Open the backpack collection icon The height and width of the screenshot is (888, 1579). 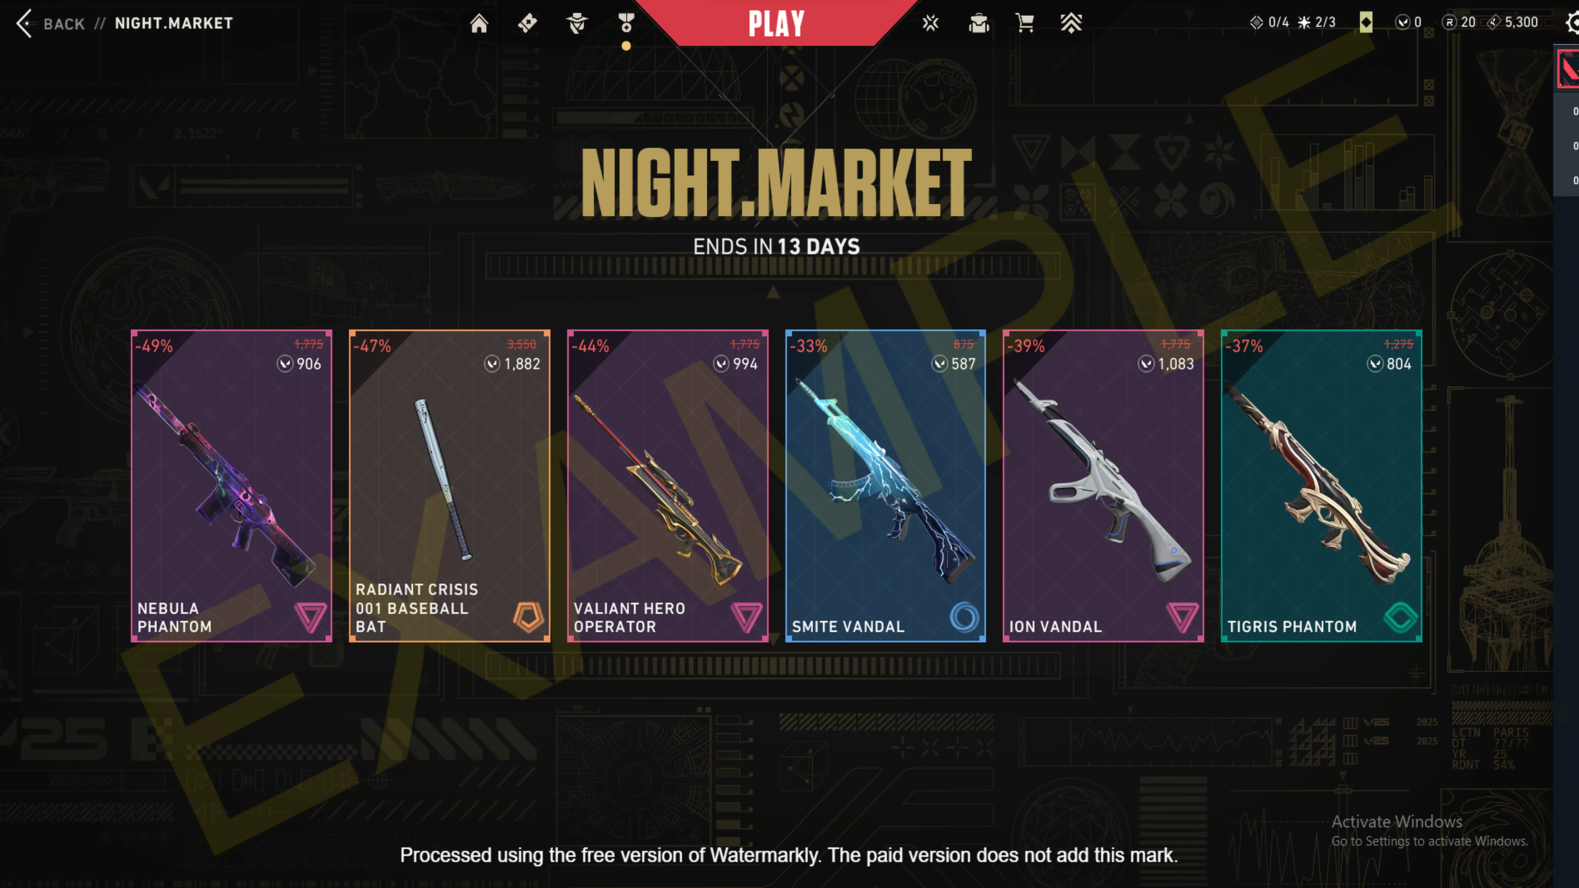(979, 23)
